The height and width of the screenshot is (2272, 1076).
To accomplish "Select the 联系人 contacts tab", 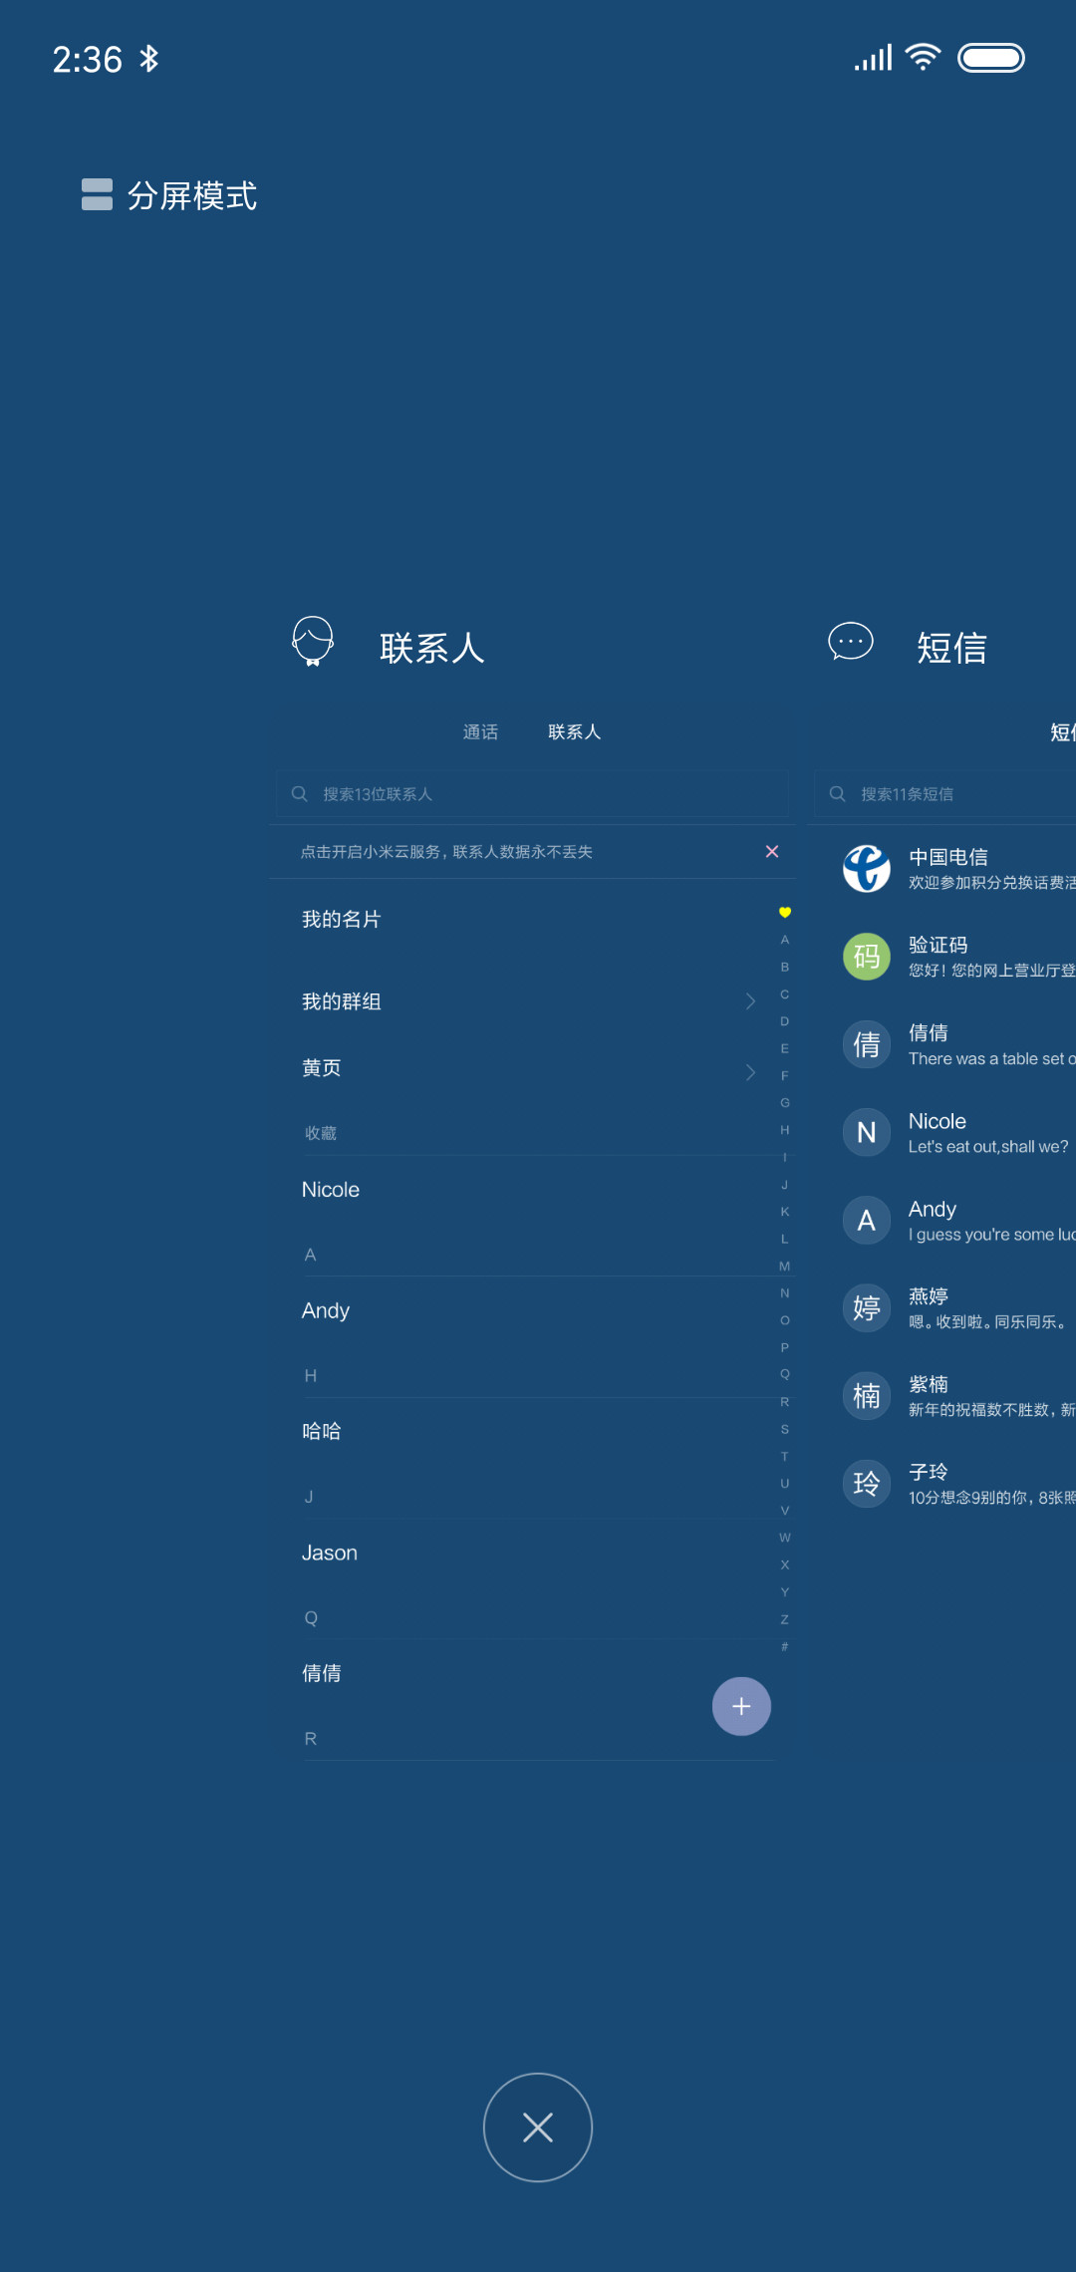I will click(x=575, y=732).
